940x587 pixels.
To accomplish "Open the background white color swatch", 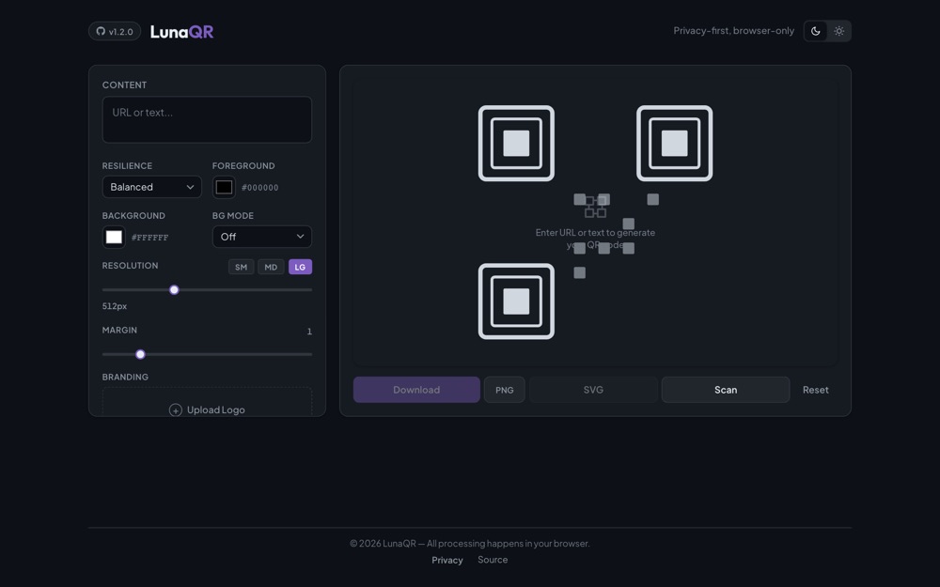I will coord(114,238).
